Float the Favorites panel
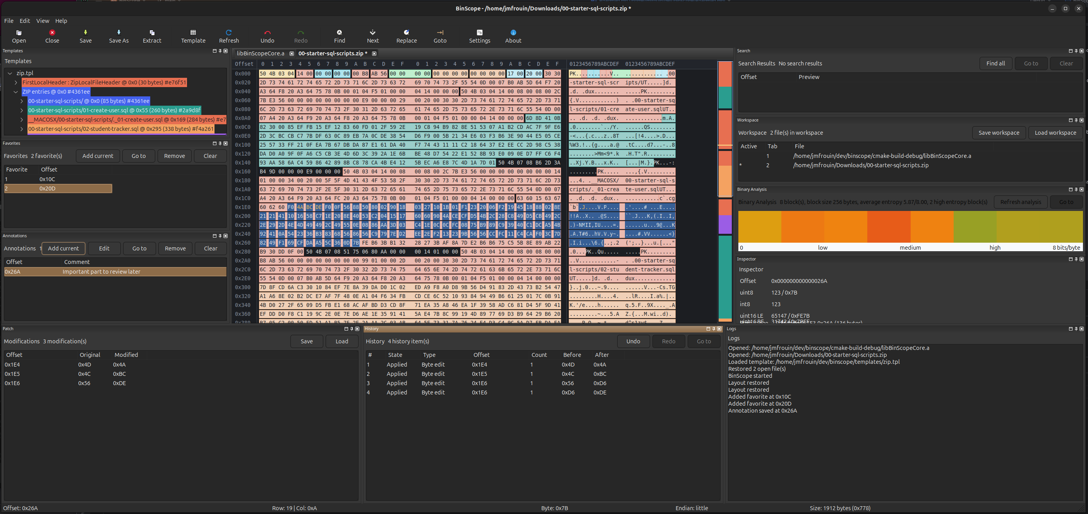The image size is (1088, 514). coord(215,143)
